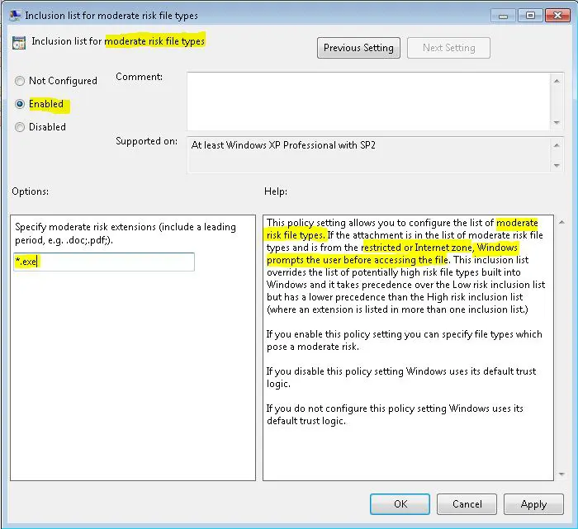Click the Apply button

533,504
